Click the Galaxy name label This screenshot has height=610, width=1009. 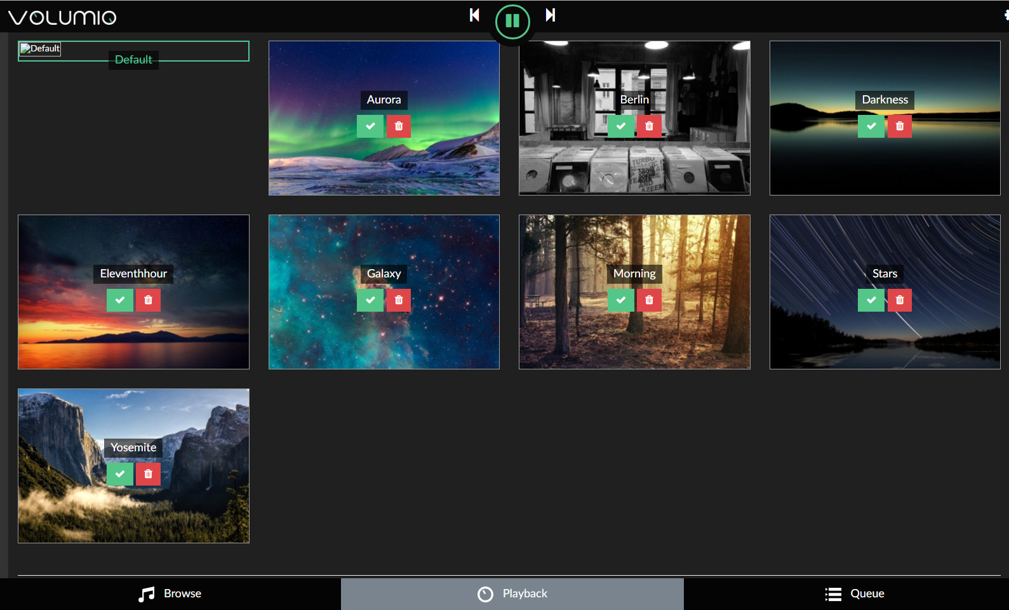(x=384, y=274)
